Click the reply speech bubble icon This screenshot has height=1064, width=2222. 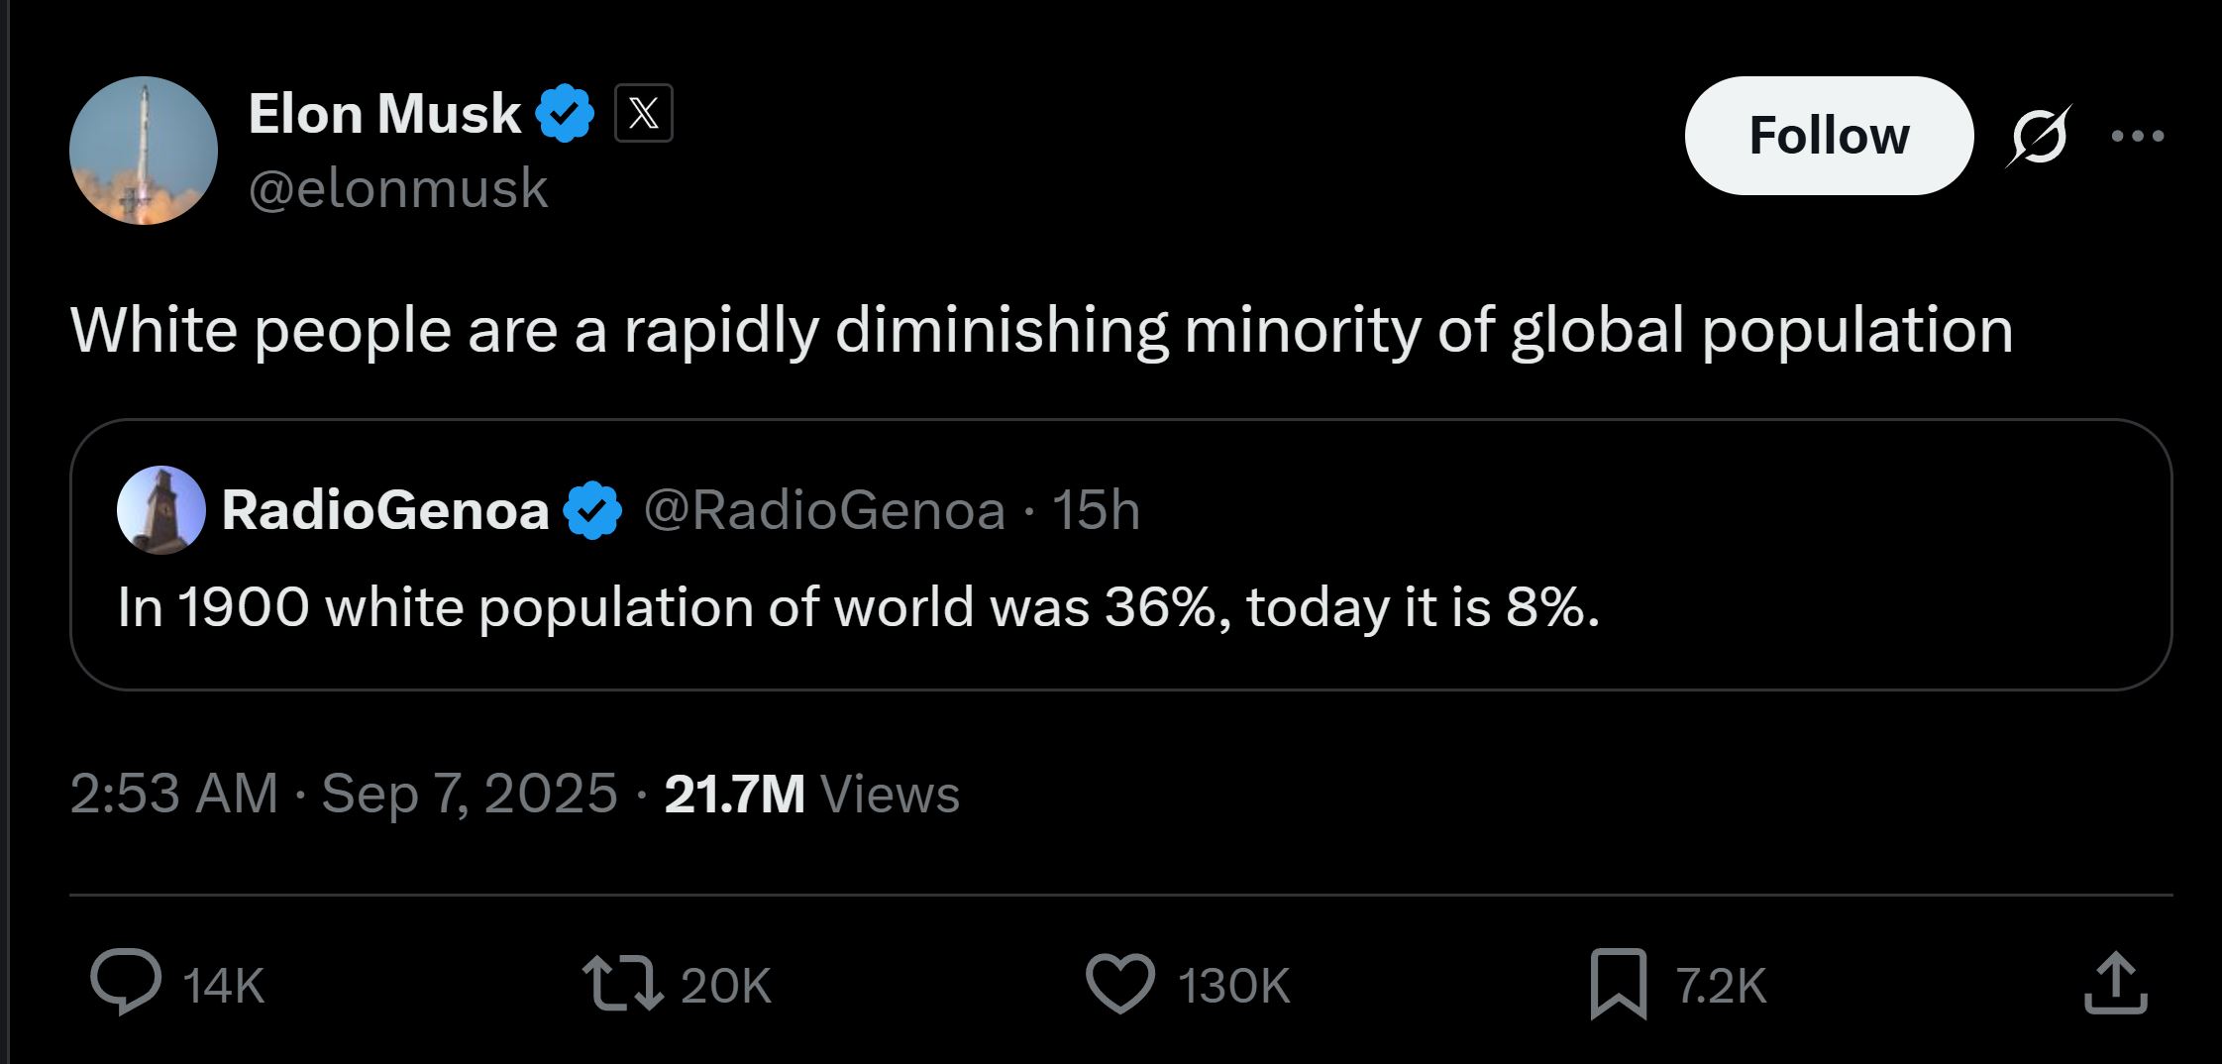coord(126,983)
